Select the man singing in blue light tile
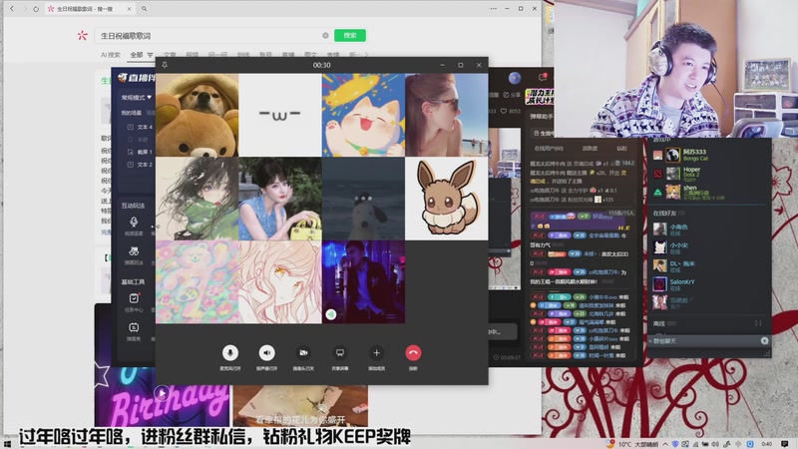The height and width of the screenshot is (449, 798). [x=363, y=281]
